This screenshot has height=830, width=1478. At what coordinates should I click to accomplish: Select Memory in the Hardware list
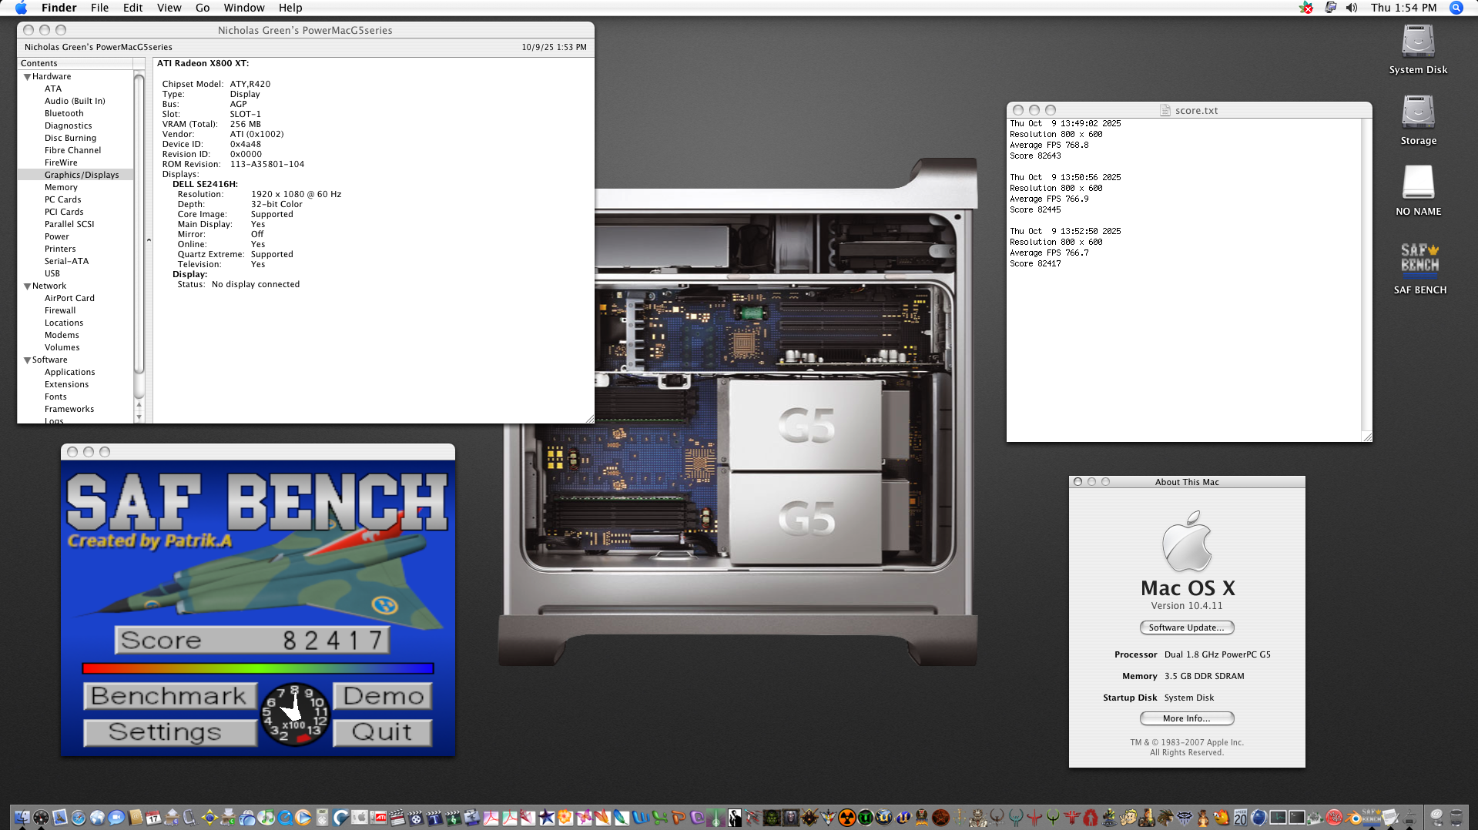61,187
